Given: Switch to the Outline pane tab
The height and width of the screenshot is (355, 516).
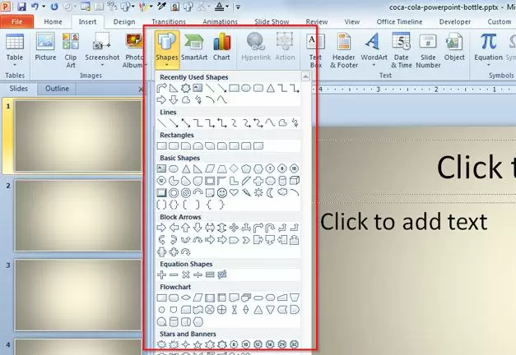Looking at the screenshot, I should (x=57, y=89).
